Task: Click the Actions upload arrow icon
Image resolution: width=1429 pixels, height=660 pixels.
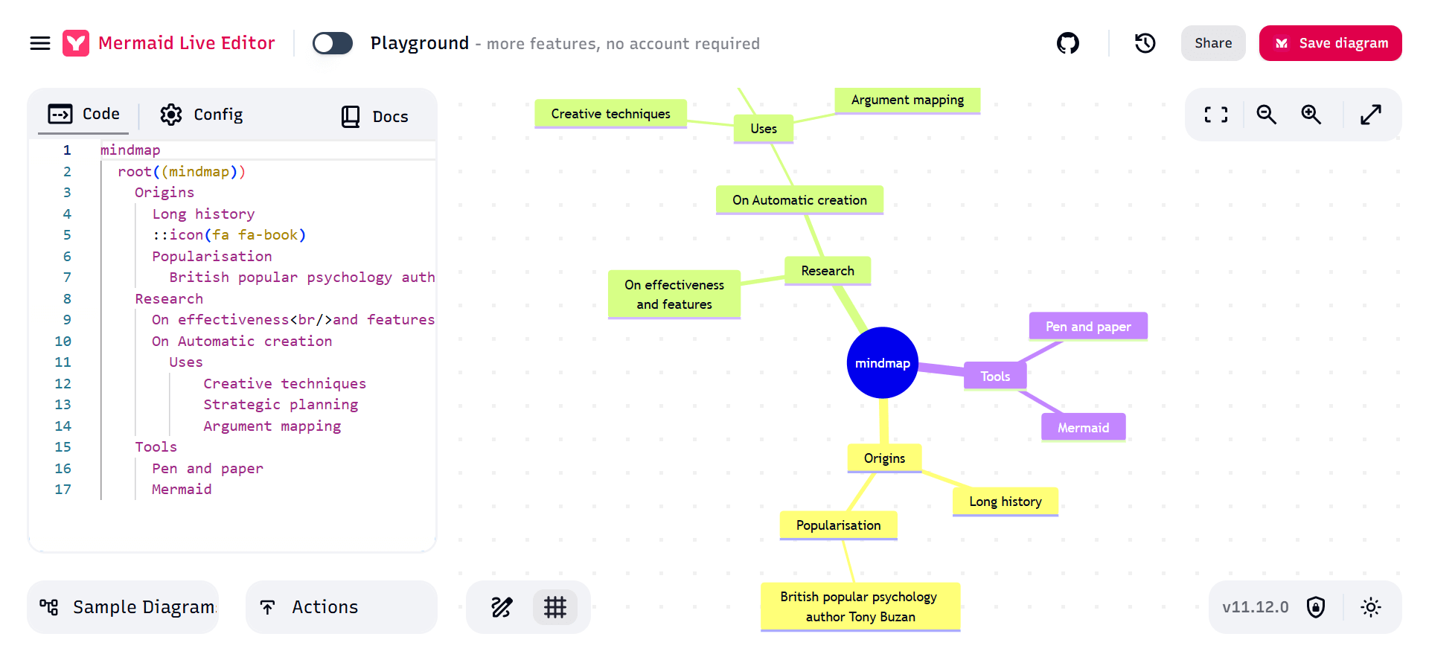Action: click(x=268, y=607)
